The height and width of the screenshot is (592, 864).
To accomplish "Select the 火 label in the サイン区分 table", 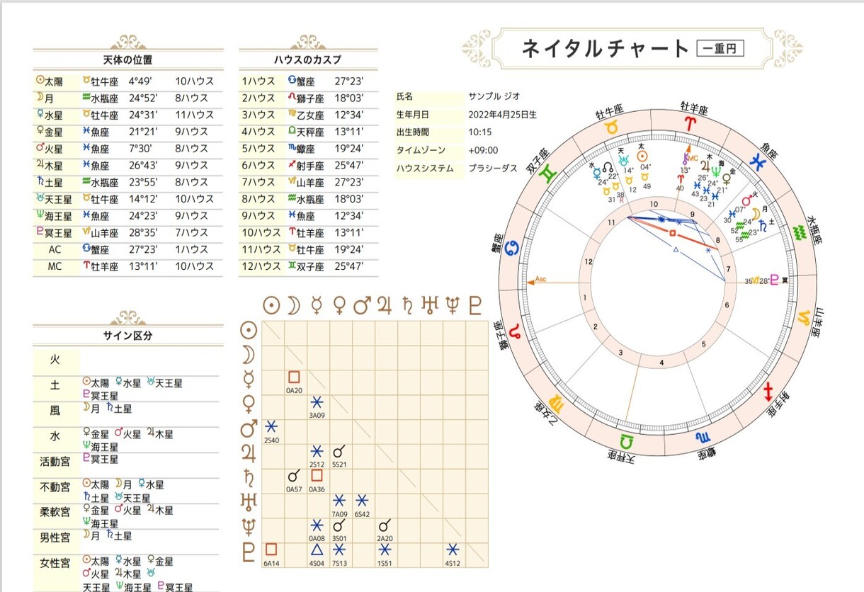I will pyautogui.click(x=55, y=360).
